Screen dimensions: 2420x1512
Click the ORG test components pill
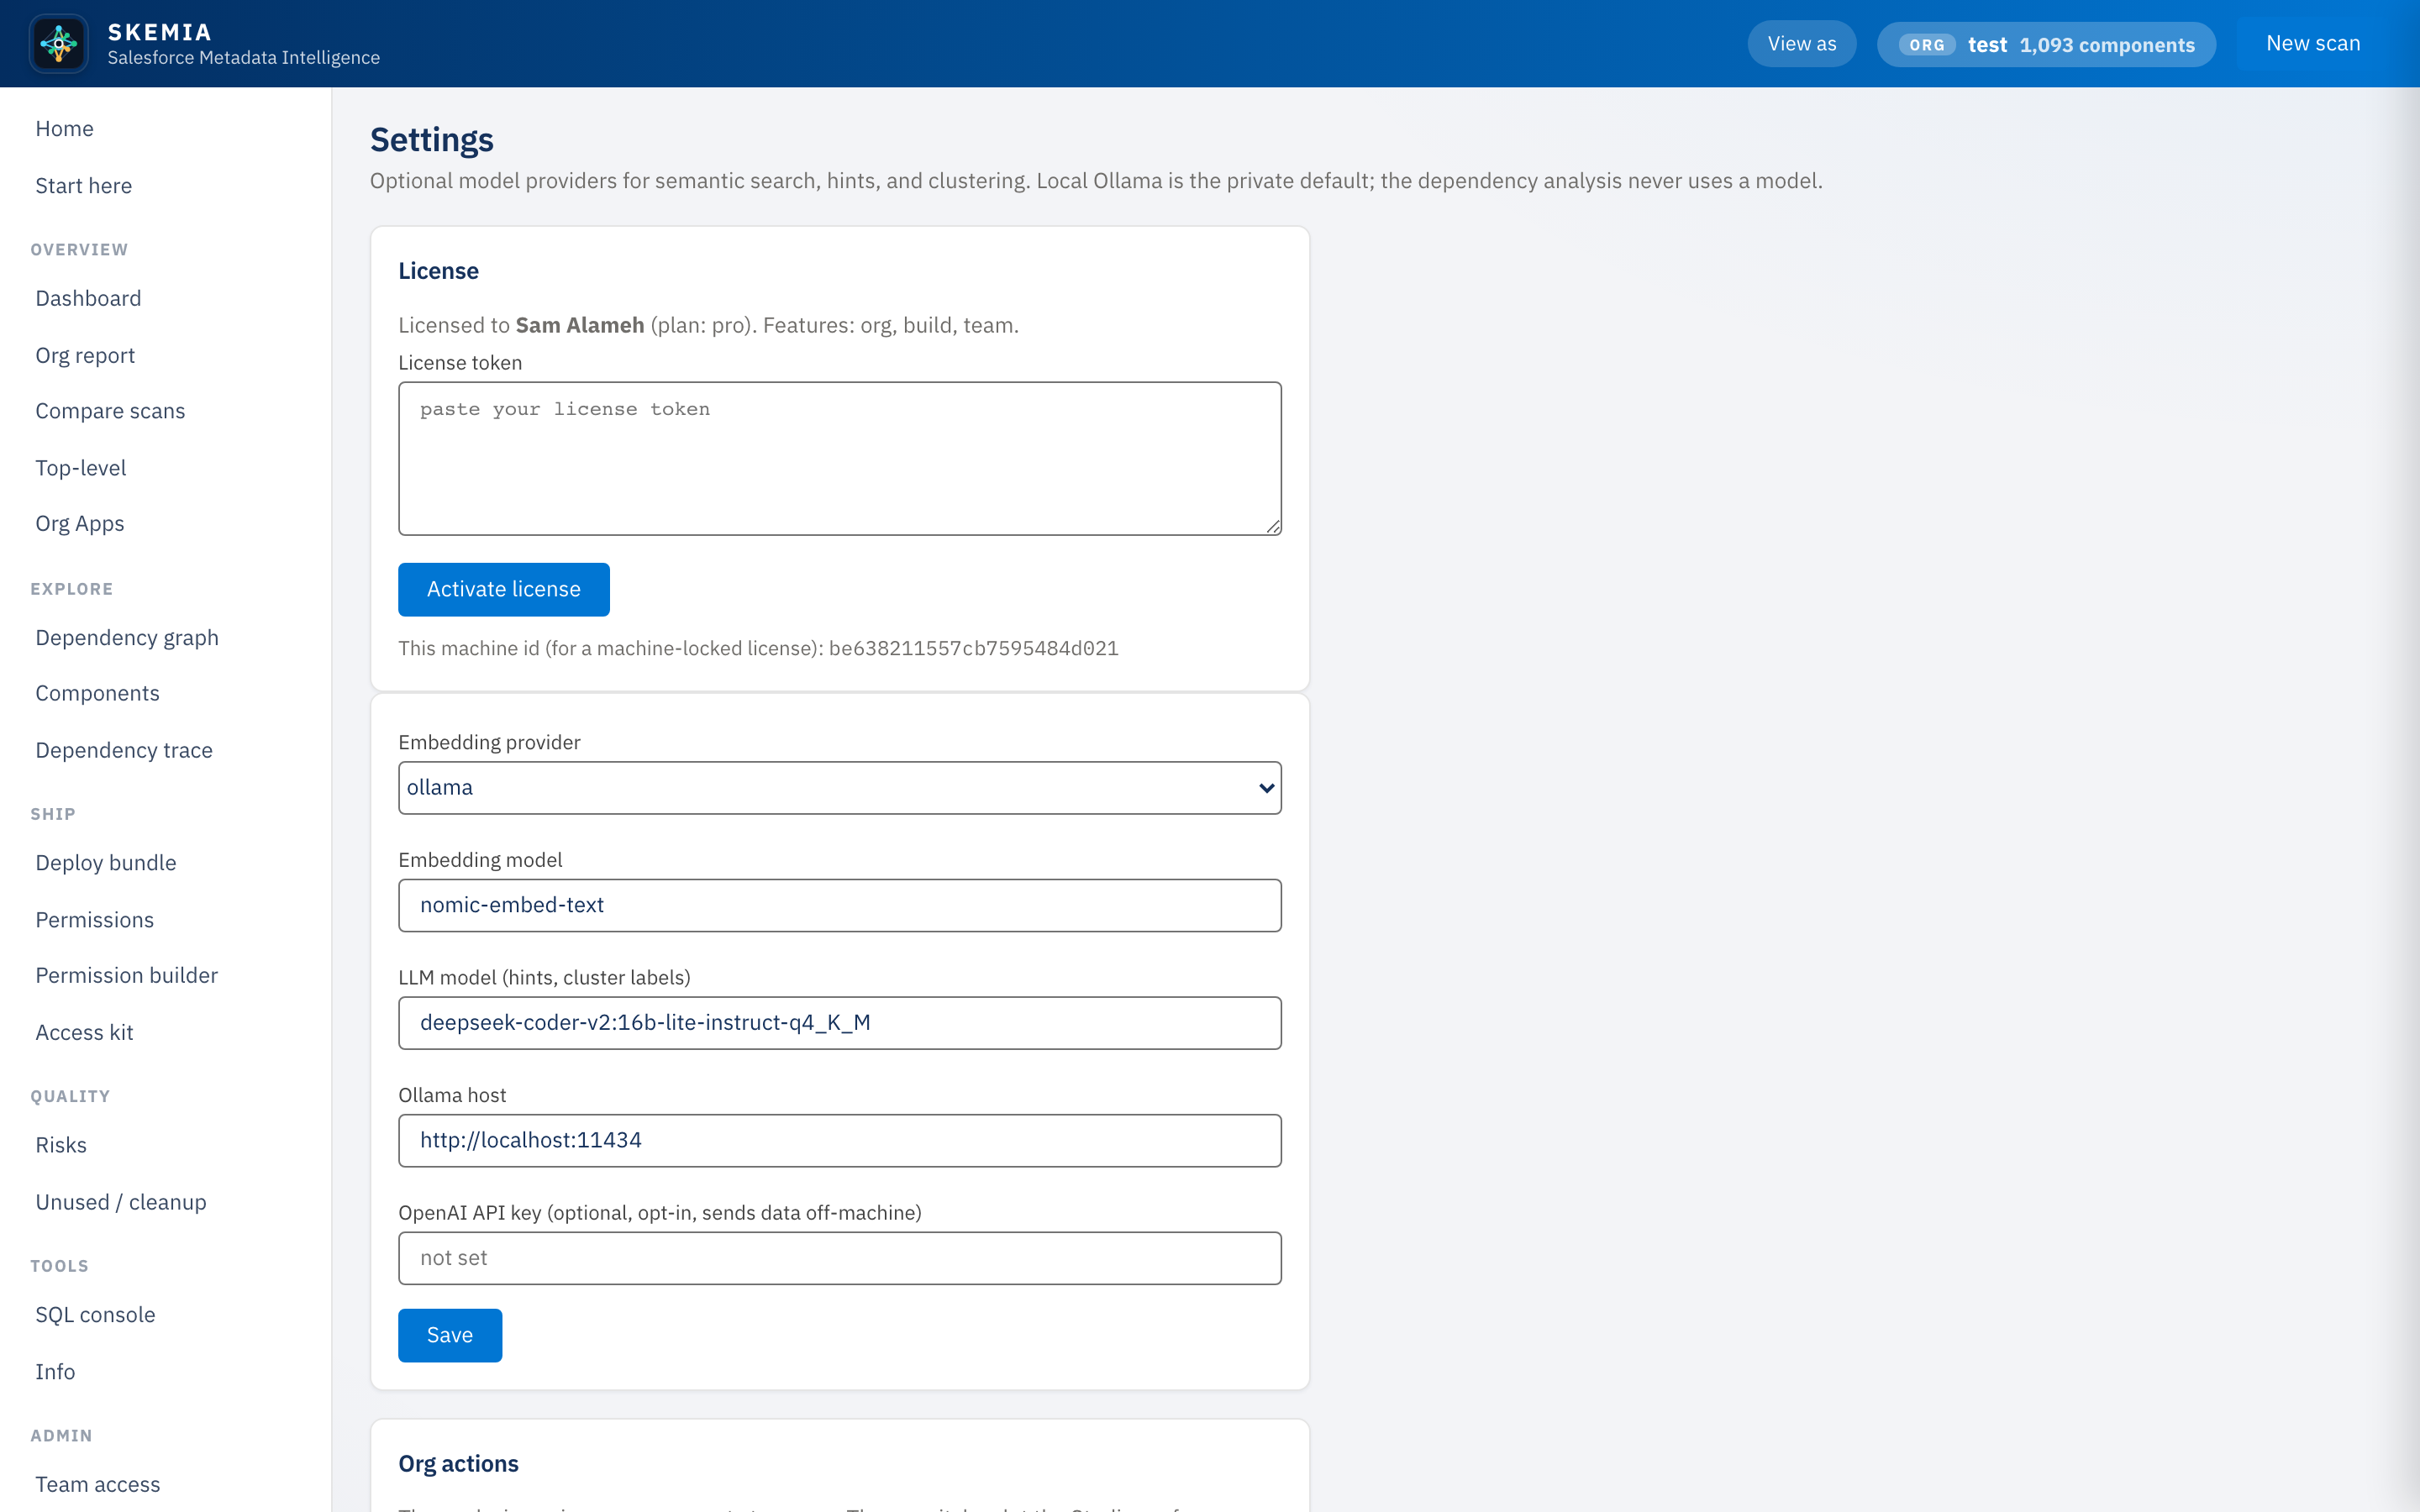click(x=2046, y=45)
